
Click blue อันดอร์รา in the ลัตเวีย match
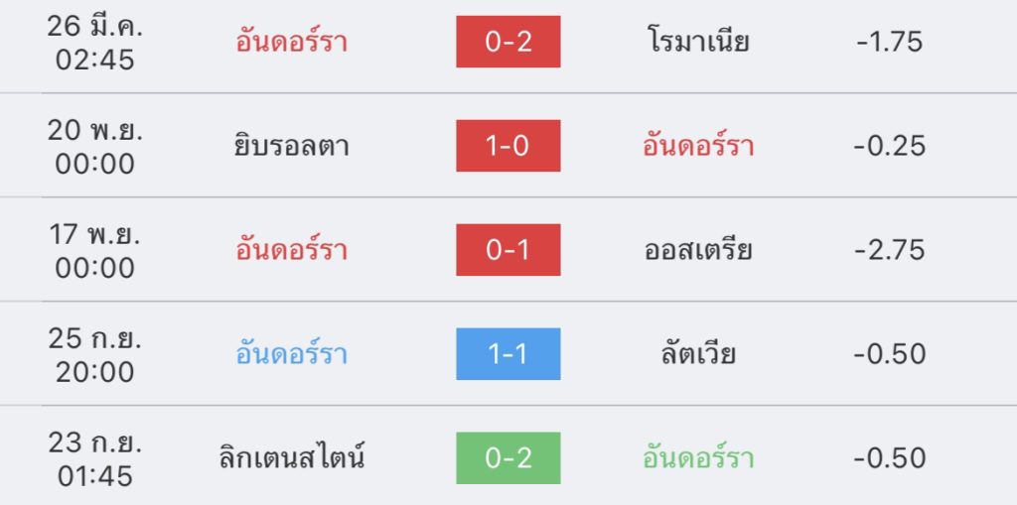[x=291, y=354]
